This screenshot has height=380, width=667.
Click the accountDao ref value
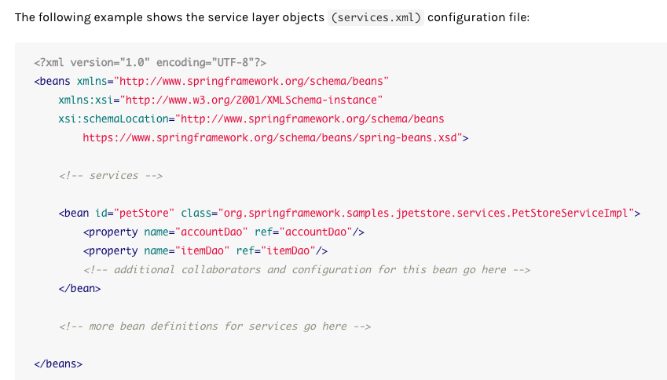coord(317,232)
